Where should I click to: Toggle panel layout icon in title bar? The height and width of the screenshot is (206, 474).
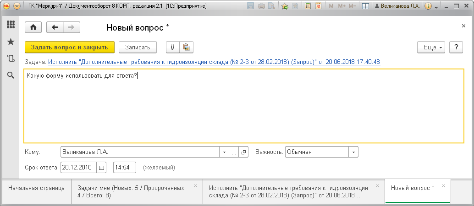(x=365, y=6)
